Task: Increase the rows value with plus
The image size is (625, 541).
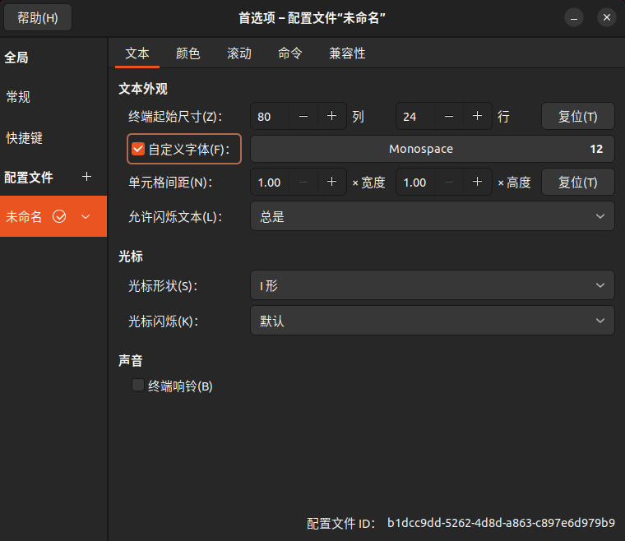Action: 477,116
